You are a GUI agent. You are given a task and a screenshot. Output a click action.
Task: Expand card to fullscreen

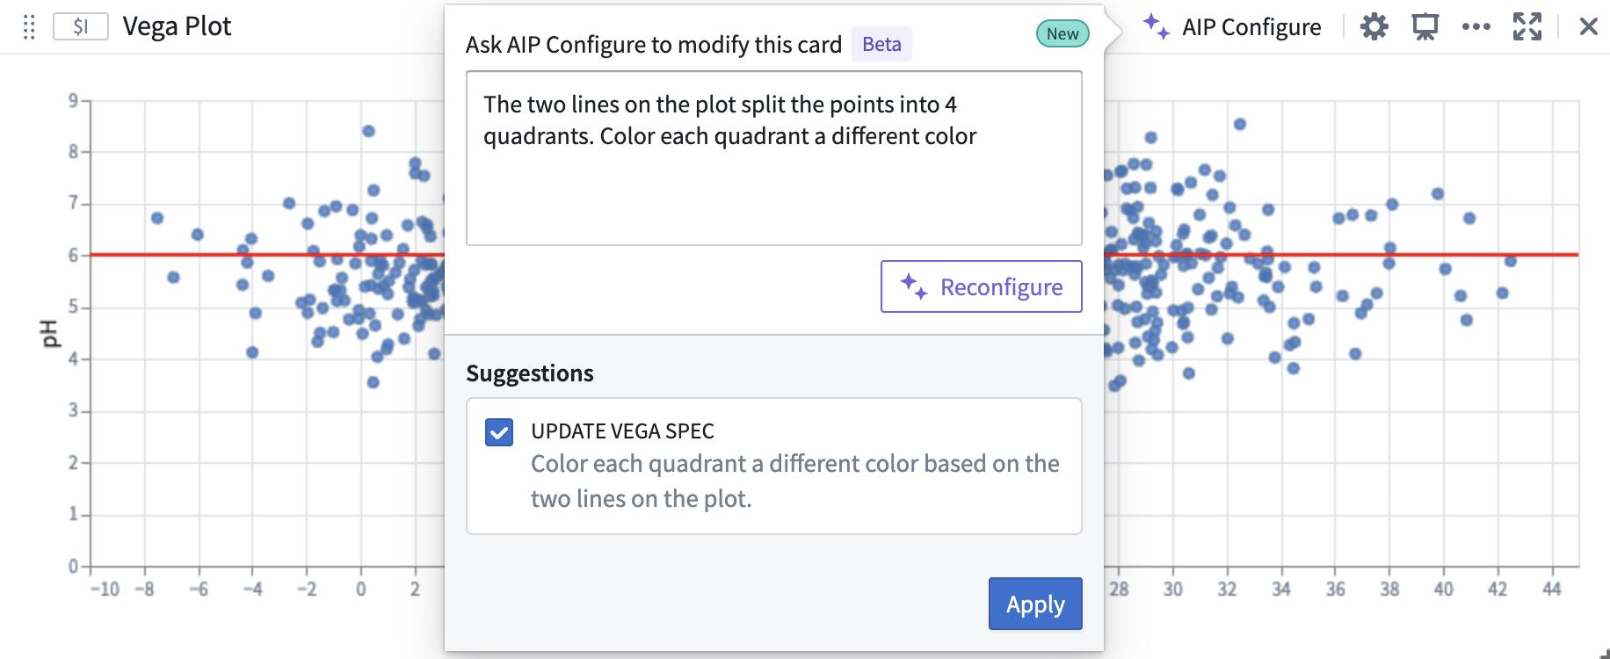[x=1527, y=26]
